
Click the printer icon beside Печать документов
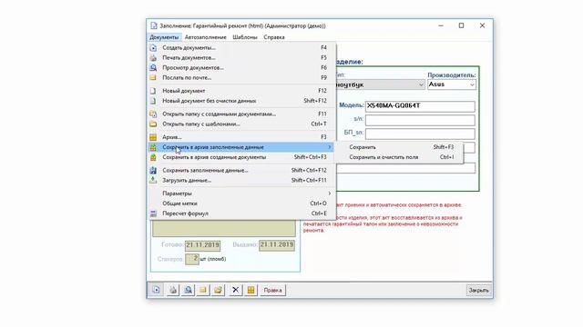pyautogui.click(x=153, y=57)
